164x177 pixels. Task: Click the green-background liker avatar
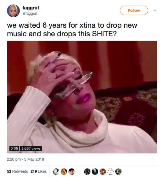pyautogui.click(x=118, y=171)
